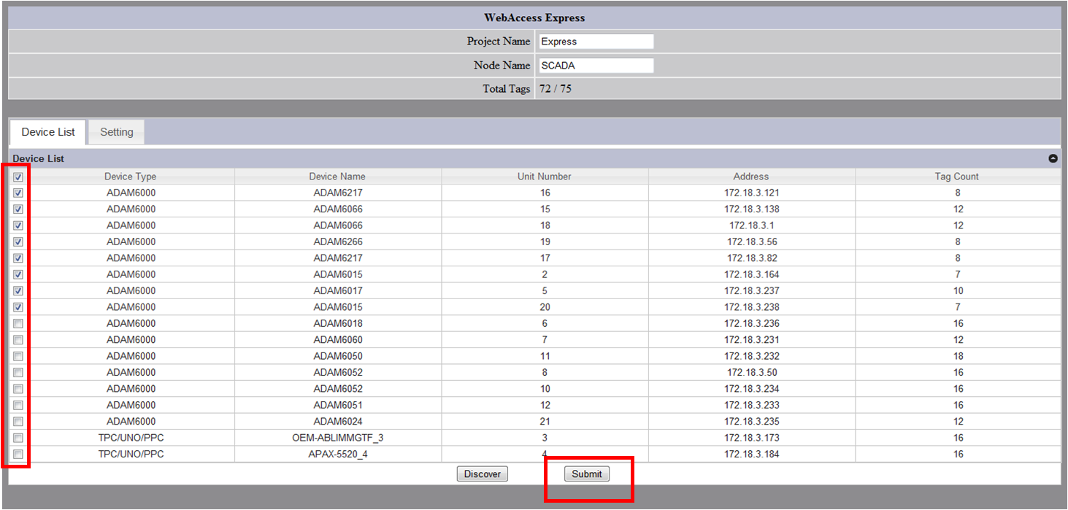Click the Device Type column header

[x=130, y=177]
